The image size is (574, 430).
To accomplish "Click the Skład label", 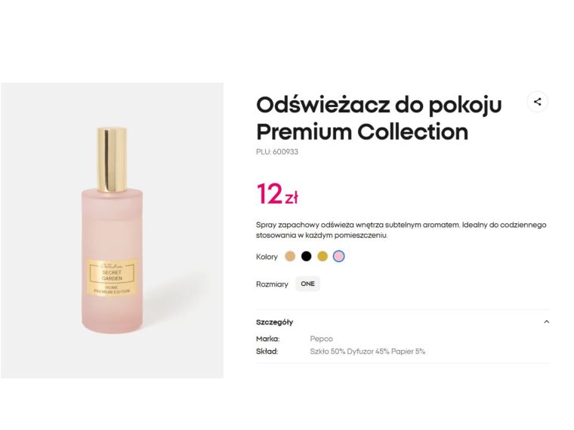I will tap(267, 351).
